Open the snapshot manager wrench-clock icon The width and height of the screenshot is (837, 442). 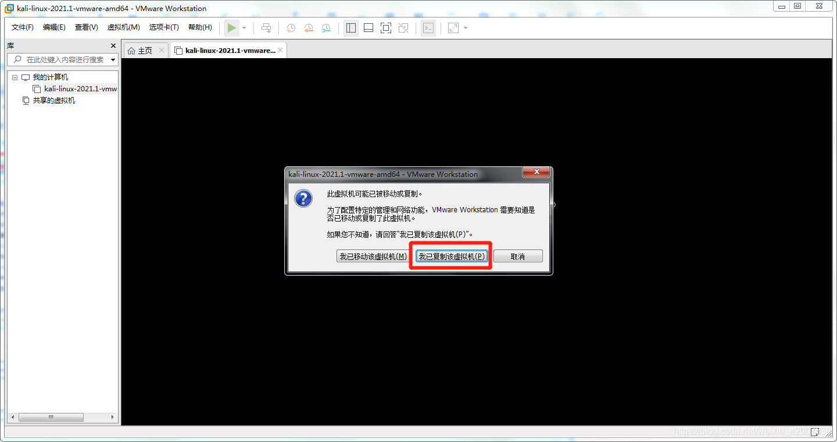tap(327, 28)
